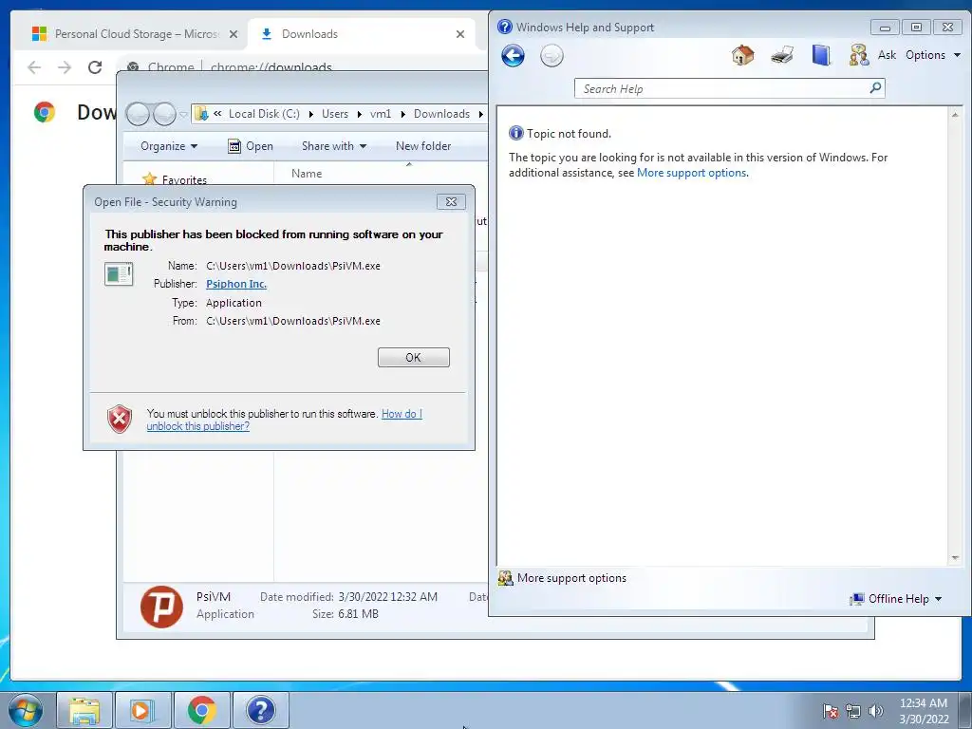Click the Print icon in Help window

point(782,55)
